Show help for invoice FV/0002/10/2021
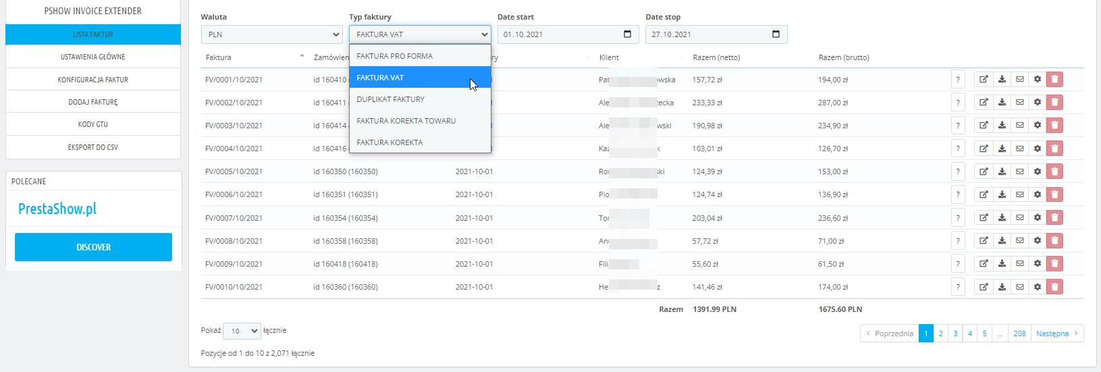 pyautogui.click(x=958, y=103)
